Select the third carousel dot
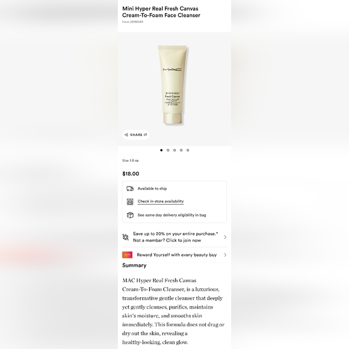This screenshot has width=349, height=349. pyautogui.click(x=174, y=150)
